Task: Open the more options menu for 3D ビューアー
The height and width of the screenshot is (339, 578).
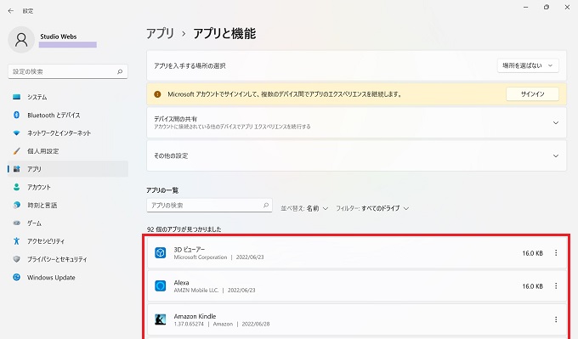Action: click(x=556, y=253)
